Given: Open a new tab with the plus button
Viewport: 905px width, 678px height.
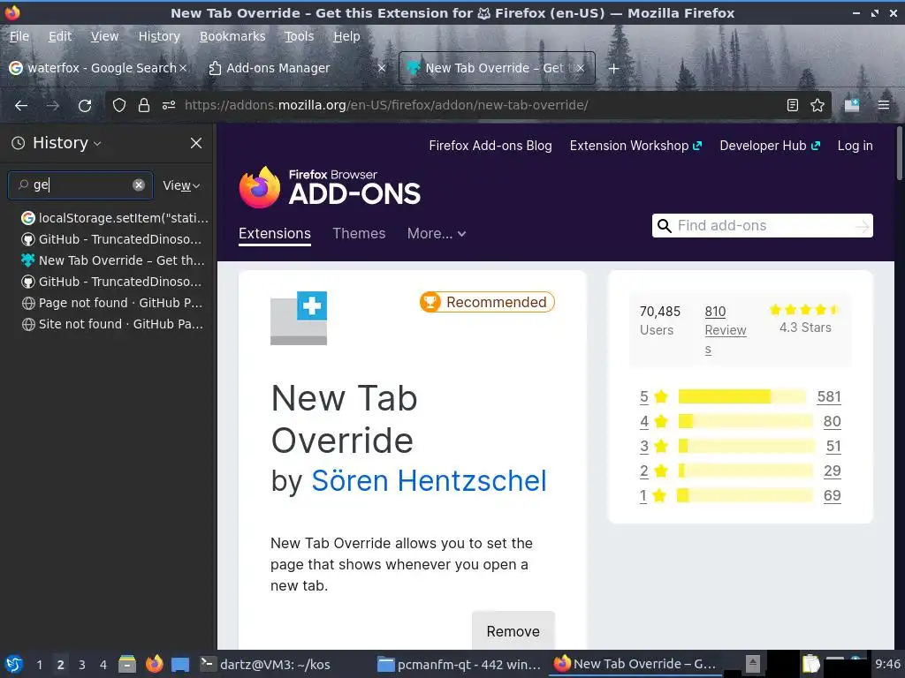Looking at the screenshot, I should [613, 68].
